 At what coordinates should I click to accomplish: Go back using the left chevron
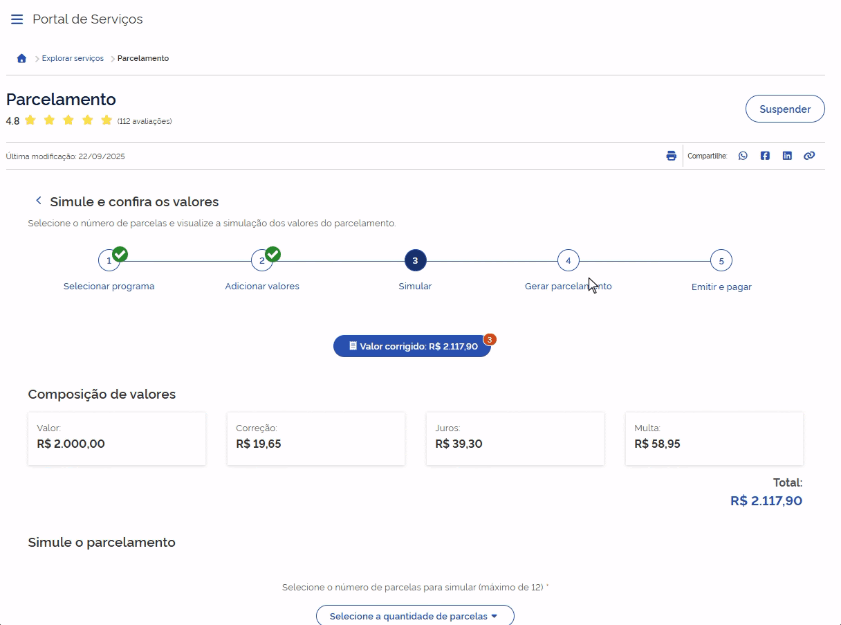pyautogui.click(x=39, y=201)
